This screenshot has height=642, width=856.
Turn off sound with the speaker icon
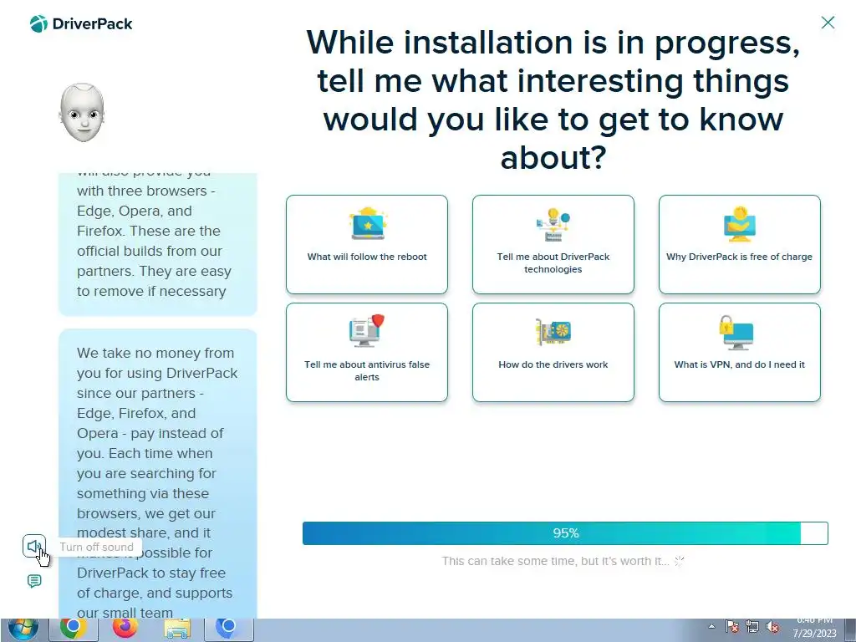point(33,546)
